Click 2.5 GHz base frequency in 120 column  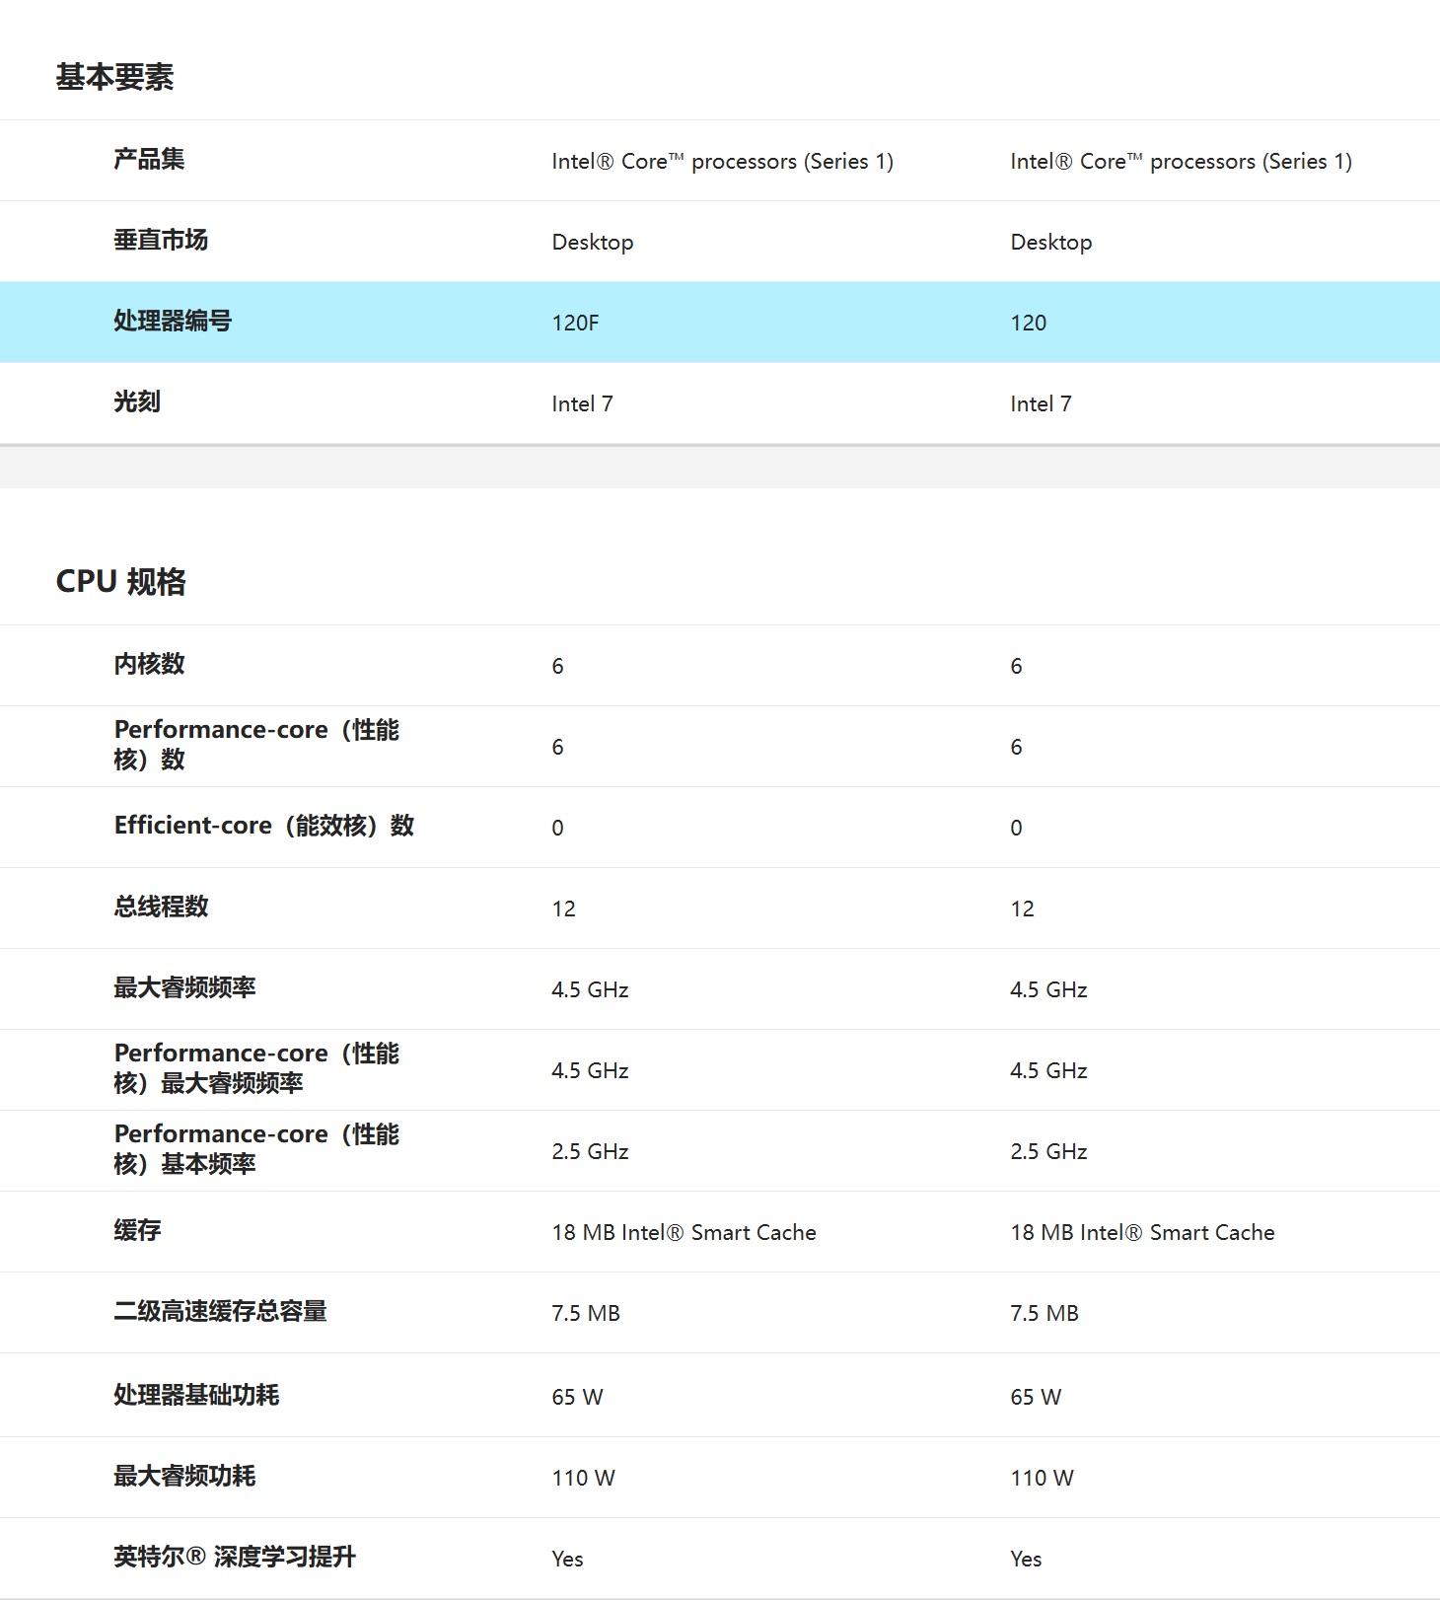click(x=1048, y=1151)
